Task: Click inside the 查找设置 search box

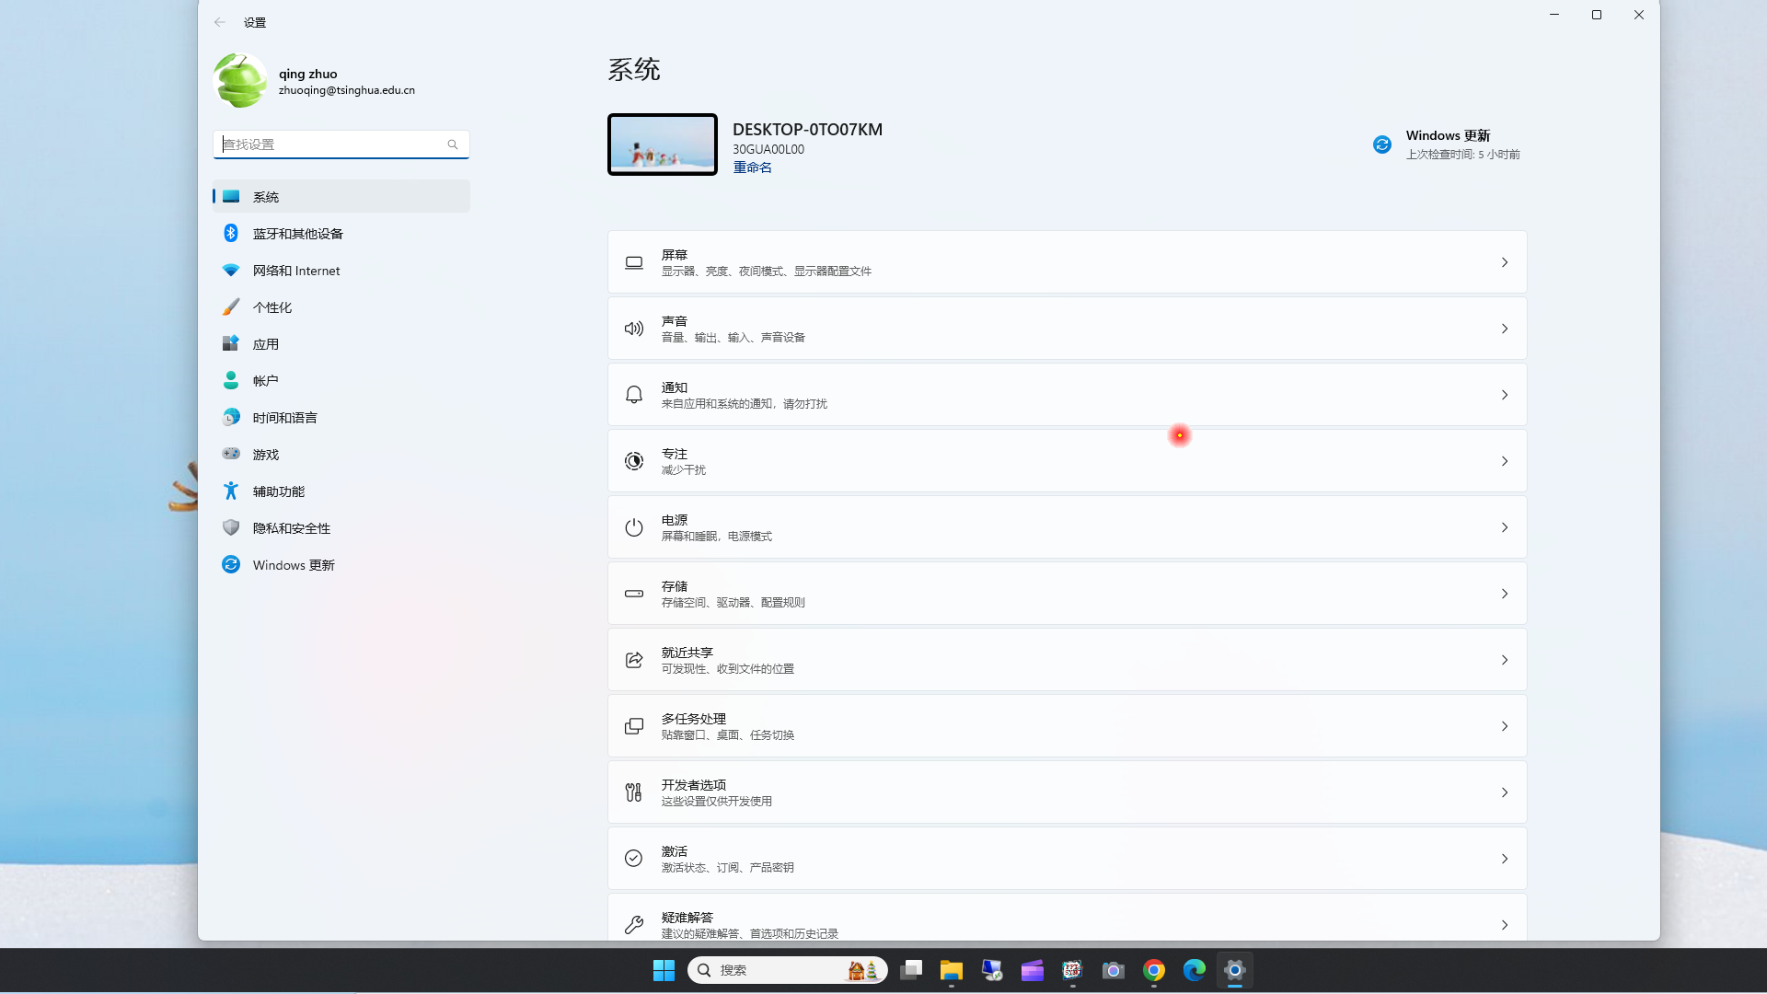Action: (x=341, y=144)
